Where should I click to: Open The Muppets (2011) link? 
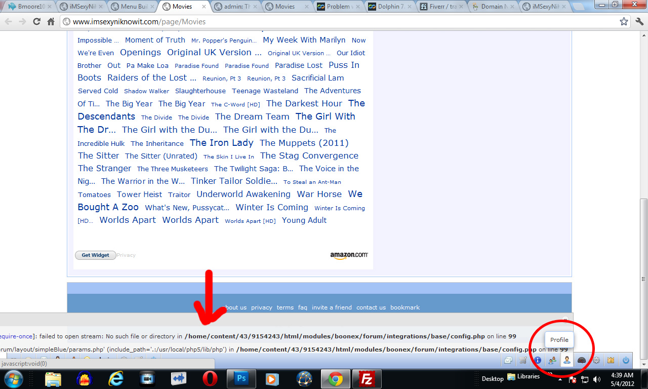point(304,143)
